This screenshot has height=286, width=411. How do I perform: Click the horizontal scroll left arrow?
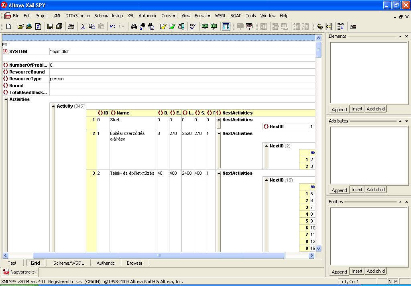click(6, 255)
